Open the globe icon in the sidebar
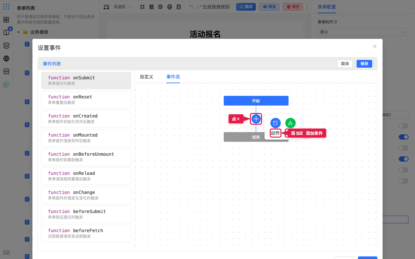 click(6, 59)
